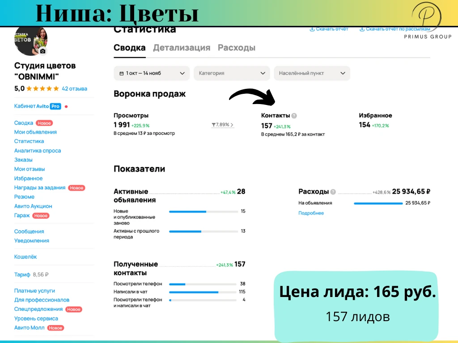Click the Посмотрели телефон progress bar showing 38

(203, 284)
